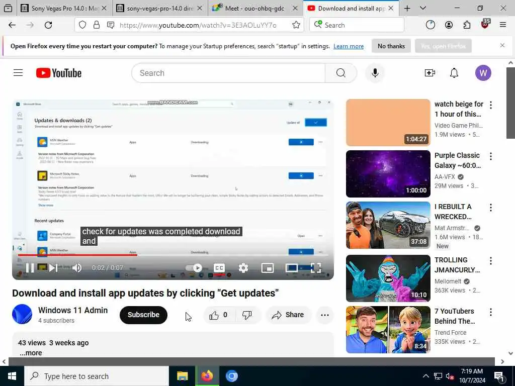Click No thanks on startup prompt
Image resolution: width=515 pixels, height=386 pixels.
click(x=391, y=46)
